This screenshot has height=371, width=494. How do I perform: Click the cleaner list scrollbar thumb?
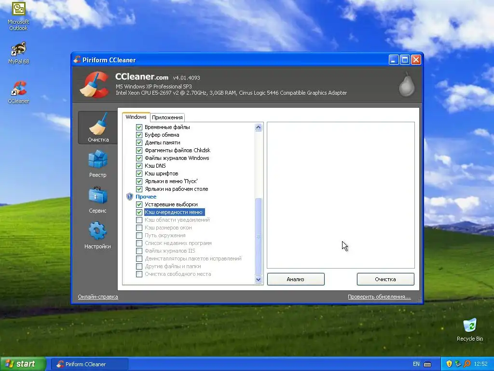point(259,236)
